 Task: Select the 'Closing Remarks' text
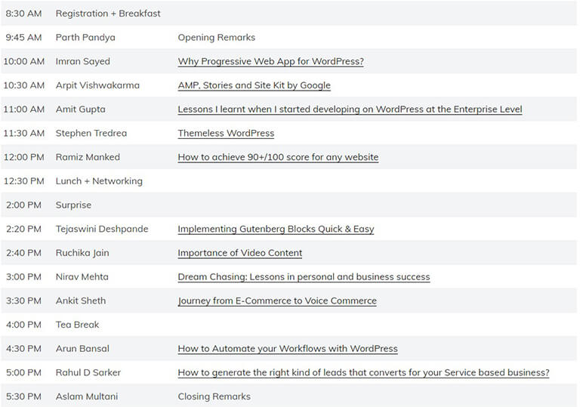pyautogui.click(x=214, y=396)
